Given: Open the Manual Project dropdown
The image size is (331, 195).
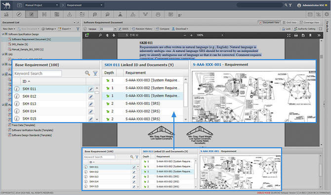Looking at the screenshot, I should click(x=41, y=5).
